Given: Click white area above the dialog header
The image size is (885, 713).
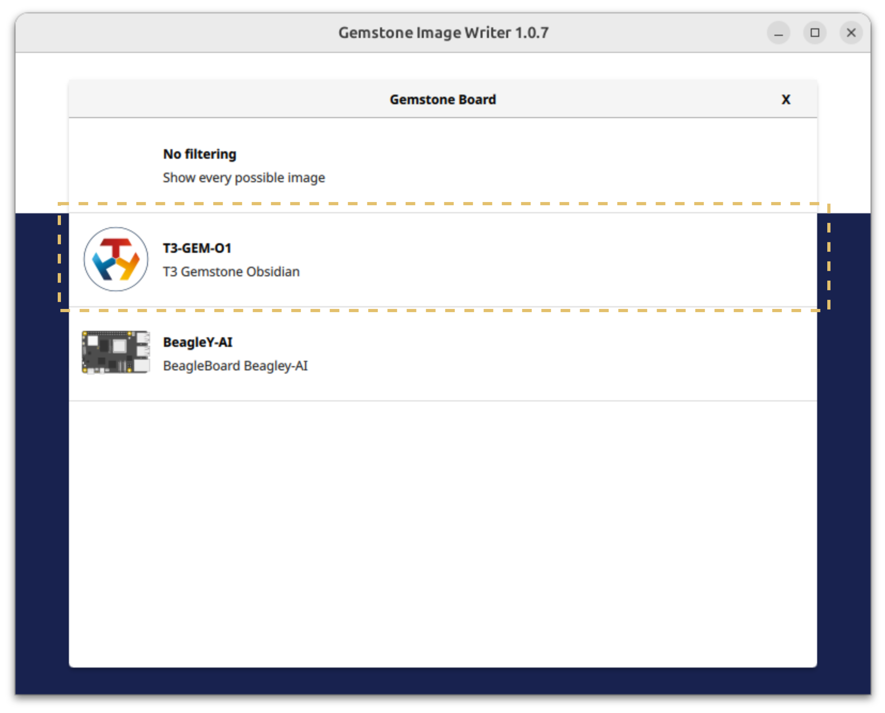Looking at the screenshot, I should pos(442,66).
